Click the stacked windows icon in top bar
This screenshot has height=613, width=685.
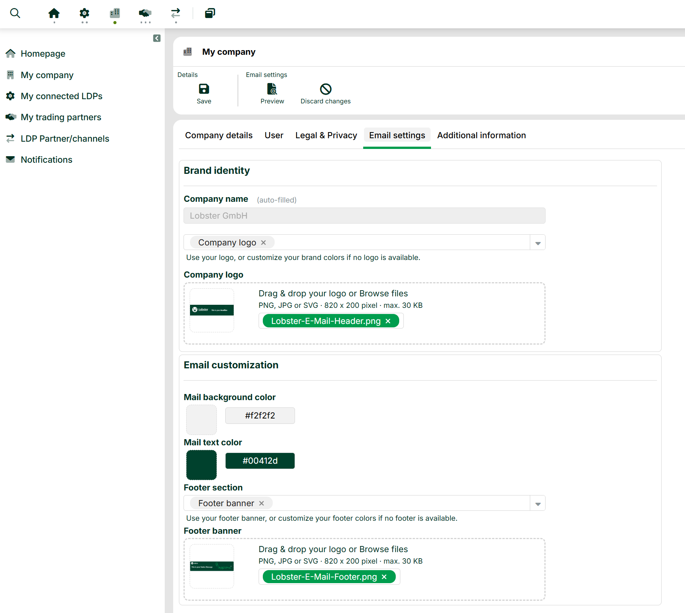[210, 13]
